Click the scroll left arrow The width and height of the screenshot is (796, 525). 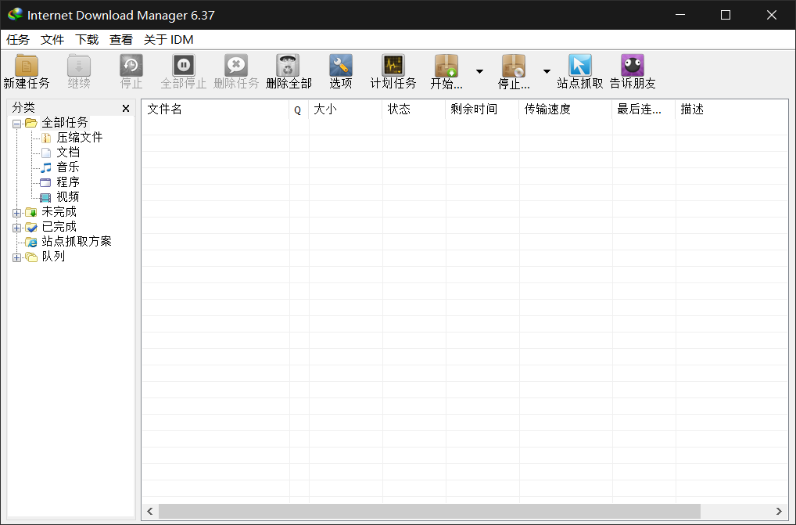point(150,511)
